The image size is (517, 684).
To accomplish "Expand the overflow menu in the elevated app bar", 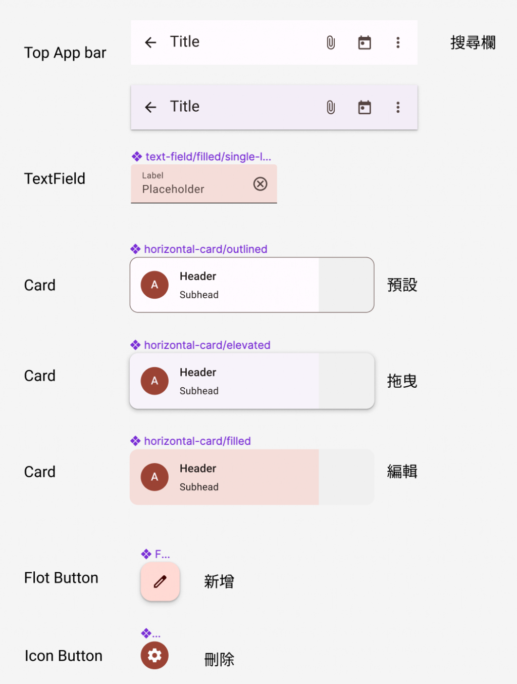I will [x=398, y=107].
